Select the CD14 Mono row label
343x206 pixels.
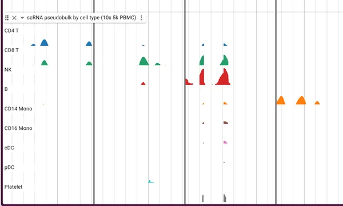click(18, 109)
